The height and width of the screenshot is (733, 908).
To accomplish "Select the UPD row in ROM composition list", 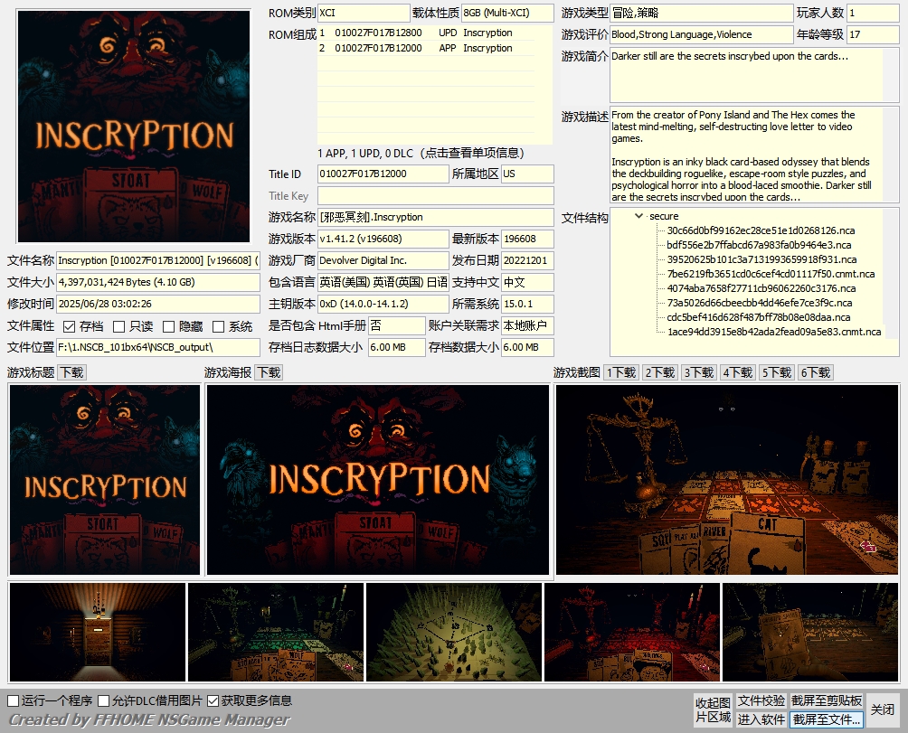I will pyautogui.click(x=425, y=33).
